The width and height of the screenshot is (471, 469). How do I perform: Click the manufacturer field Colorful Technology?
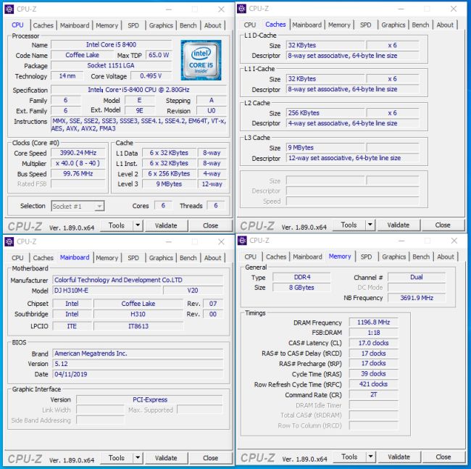click(x=138, y=280)
